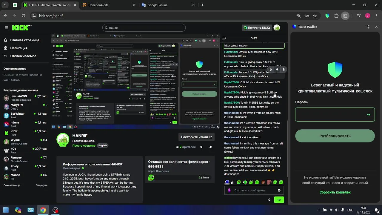Viewport: 382px width, 215px height.
Task: Bookmark this page star icon
Action: pos(315,16)
